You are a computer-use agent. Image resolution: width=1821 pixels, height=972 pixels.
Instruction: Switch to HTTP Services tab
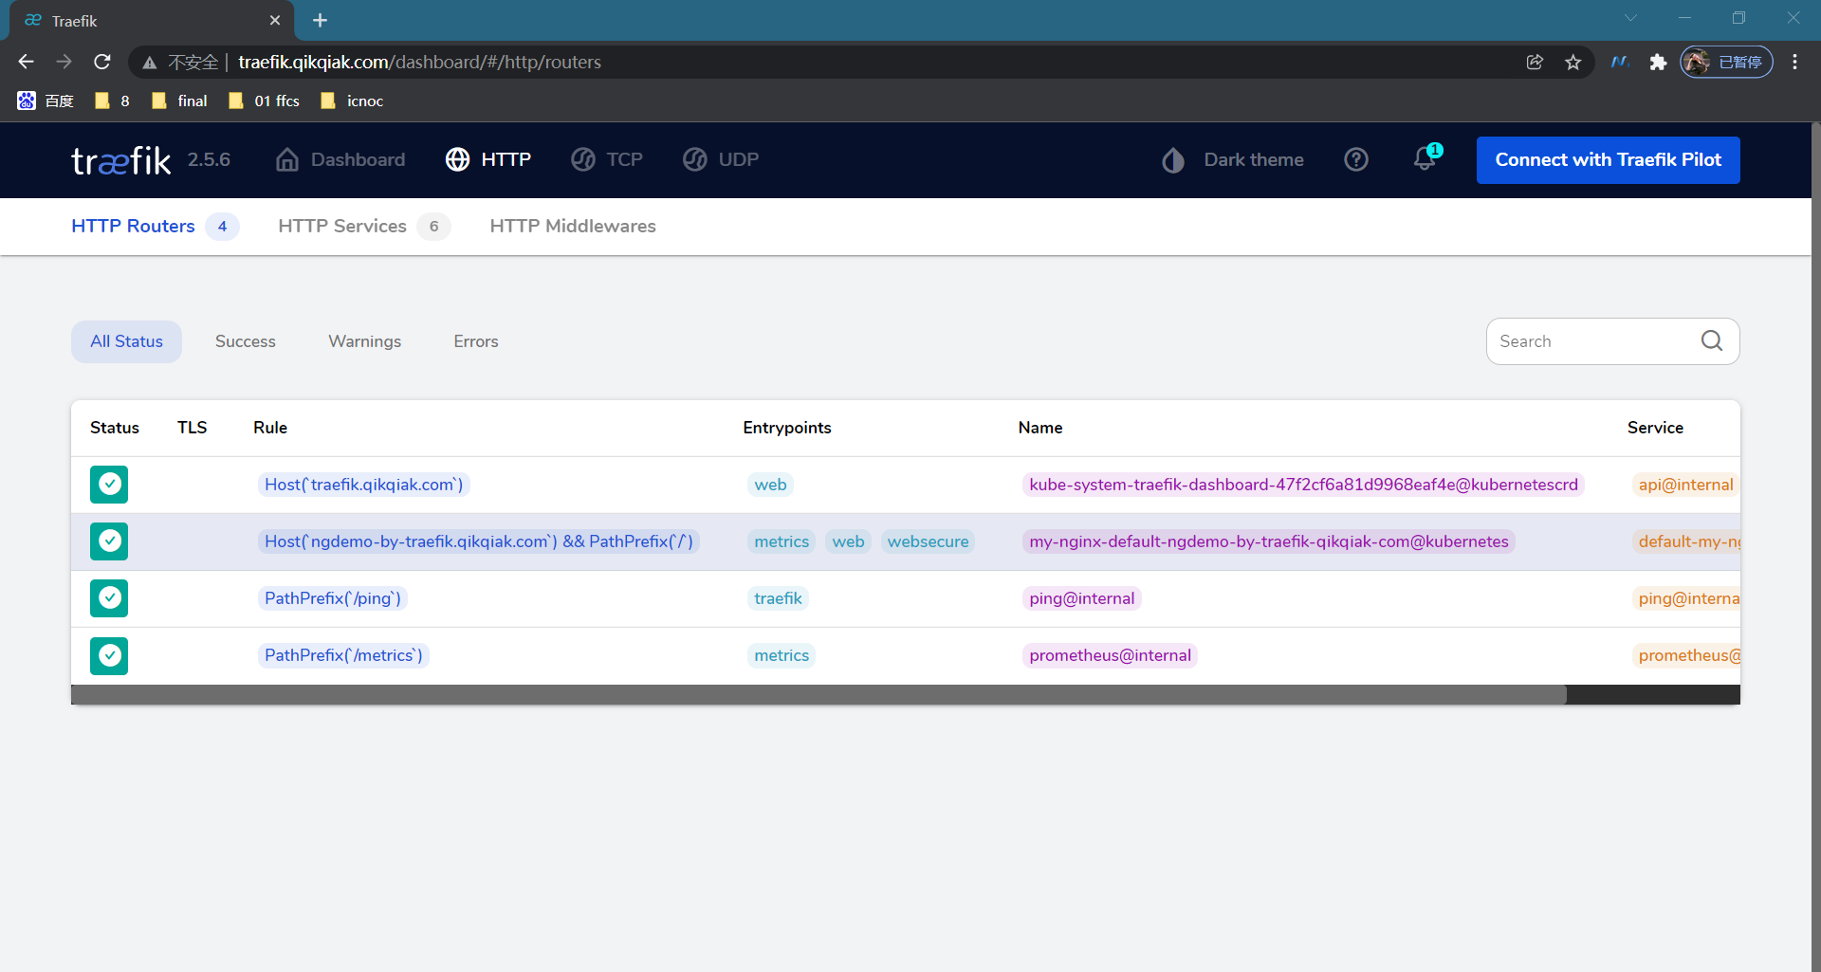click(363, 226)
